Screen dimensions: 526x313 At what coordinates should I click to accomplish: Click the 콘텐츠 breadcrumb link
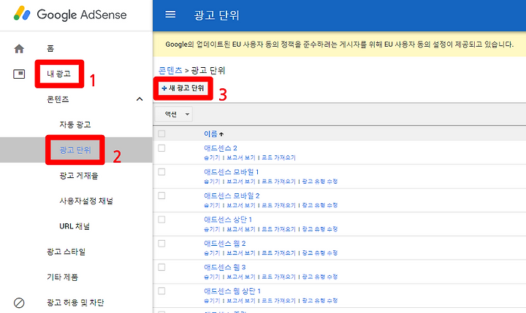tap(170, 70)
